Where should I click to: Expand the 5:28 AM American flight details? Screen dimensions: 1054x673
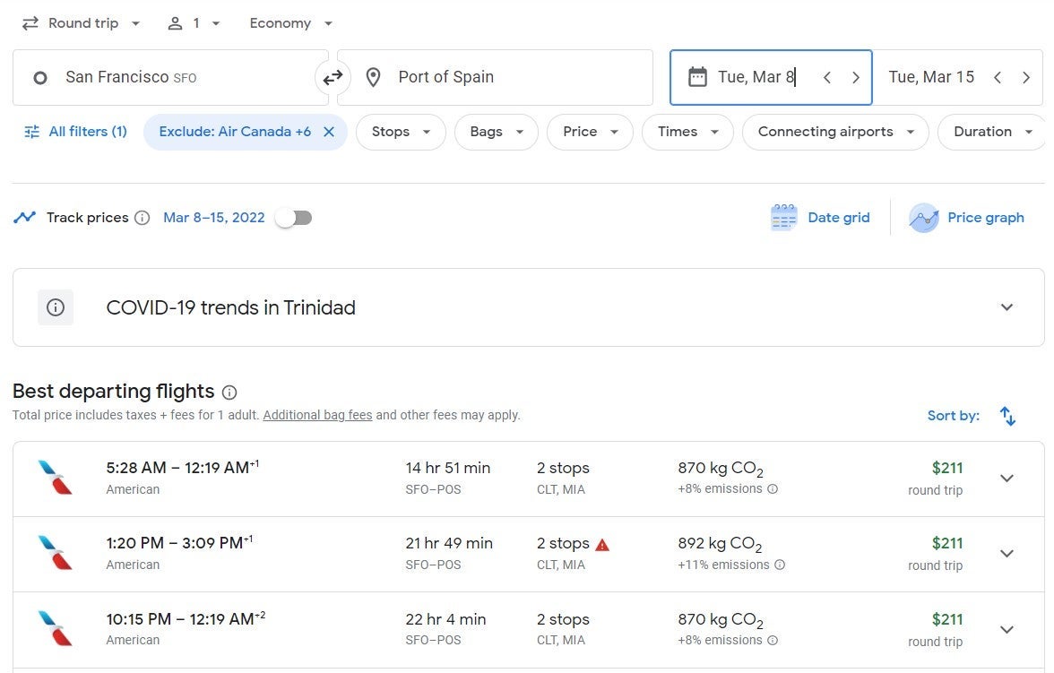(x=1006, y=479)
